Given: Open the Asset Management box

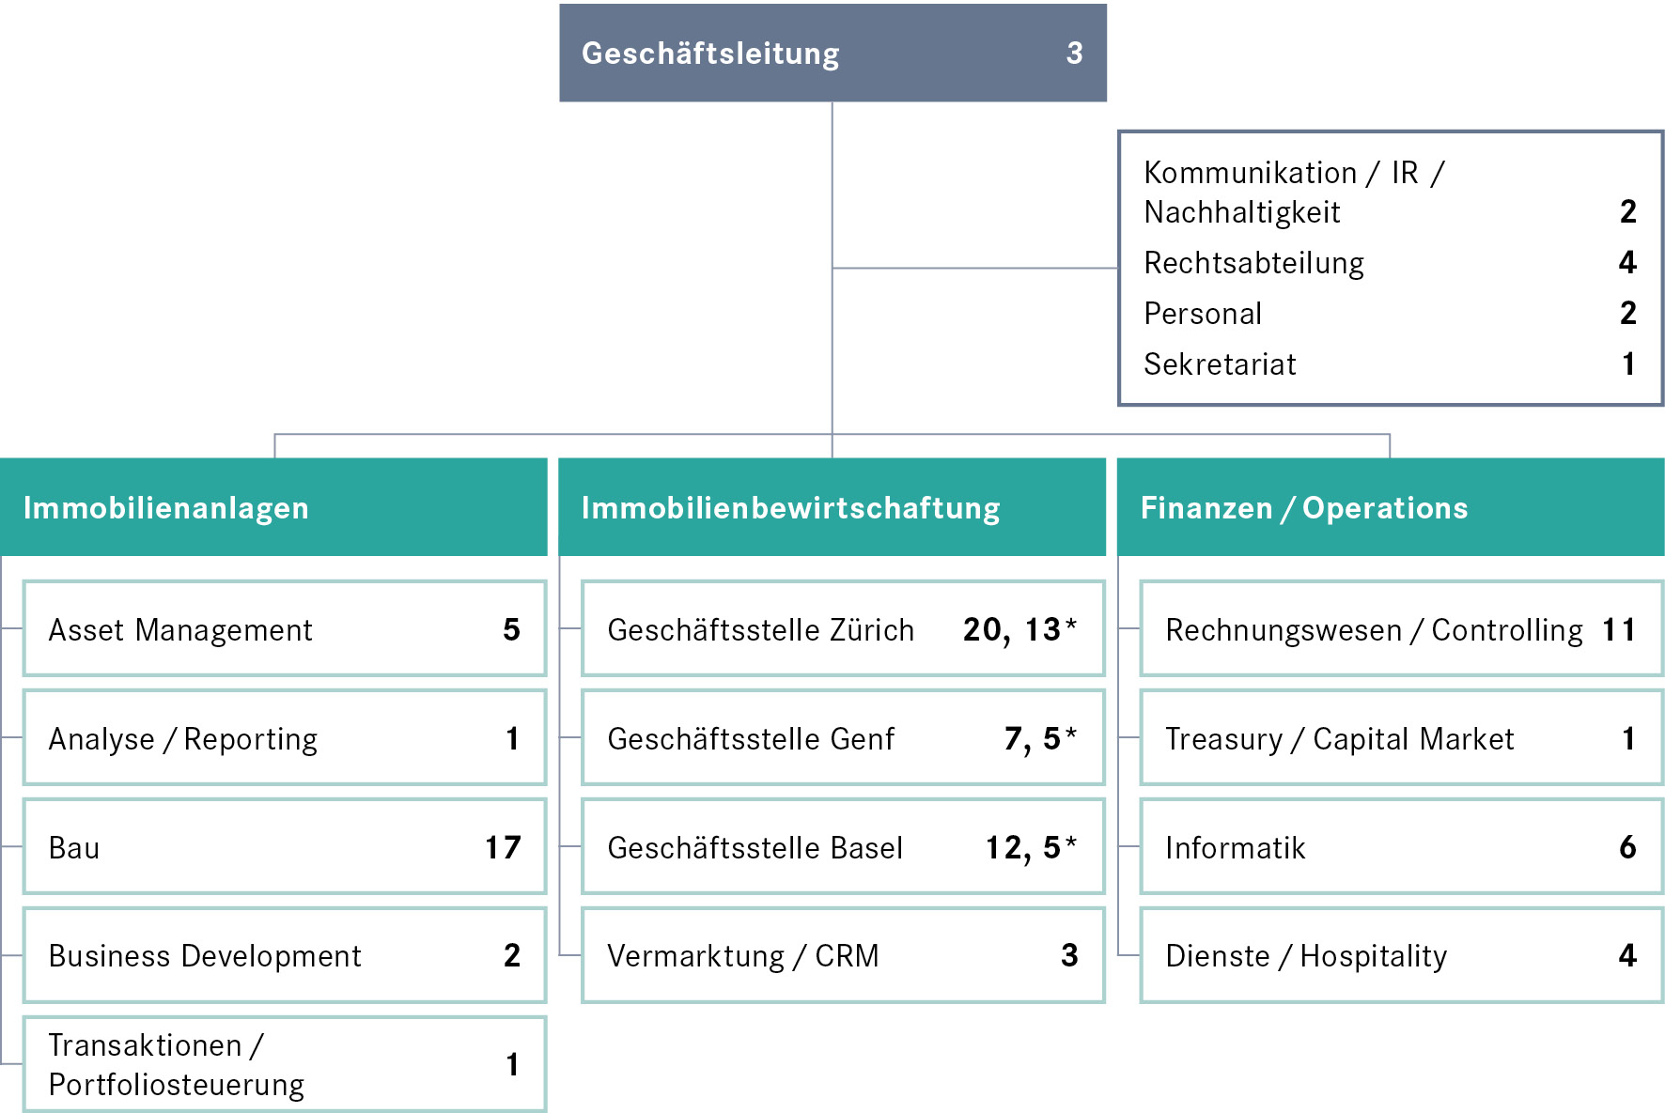Looking at the screenshot, I should click(284, 628).
